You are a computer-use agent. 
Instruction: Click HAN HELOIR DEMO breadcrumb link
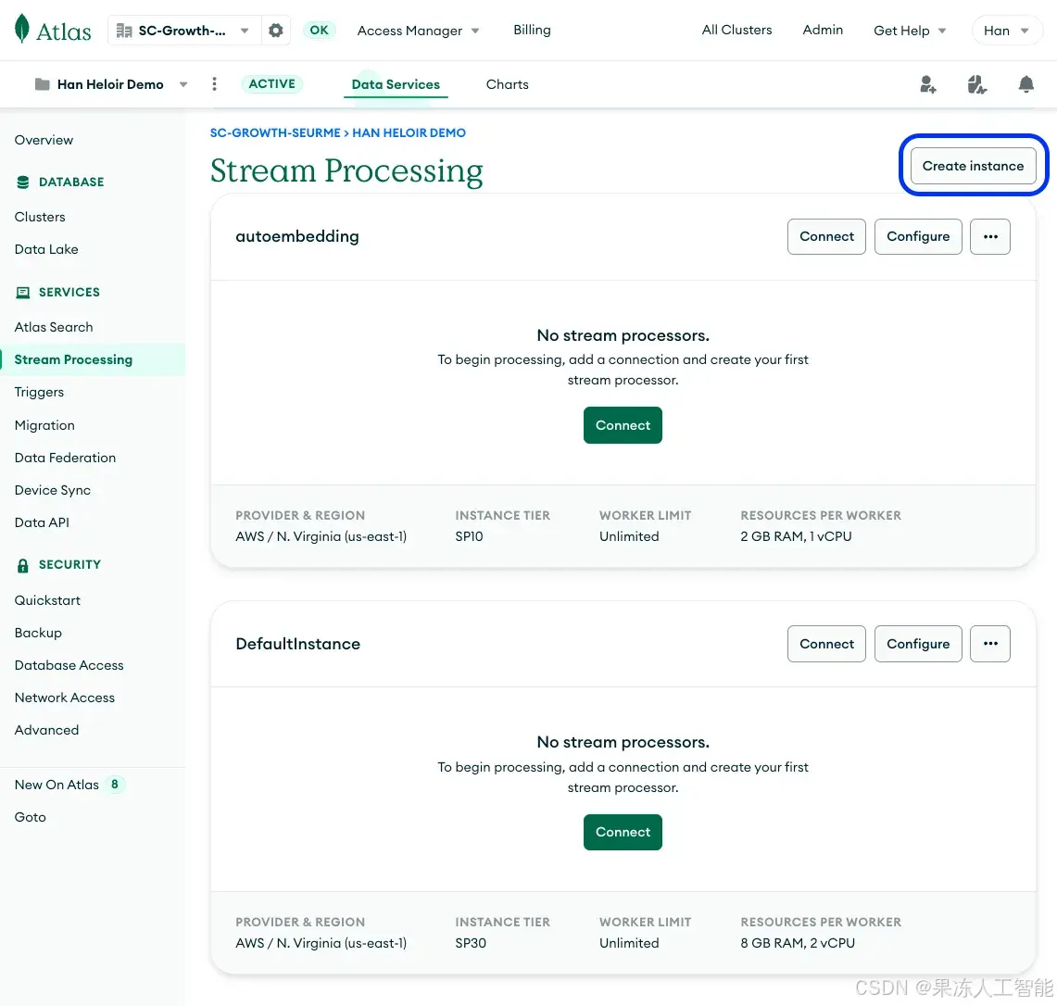[409, 132]
